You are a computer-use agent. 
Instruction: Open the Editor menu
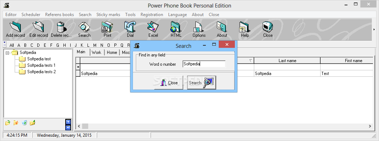coord(11,15)
